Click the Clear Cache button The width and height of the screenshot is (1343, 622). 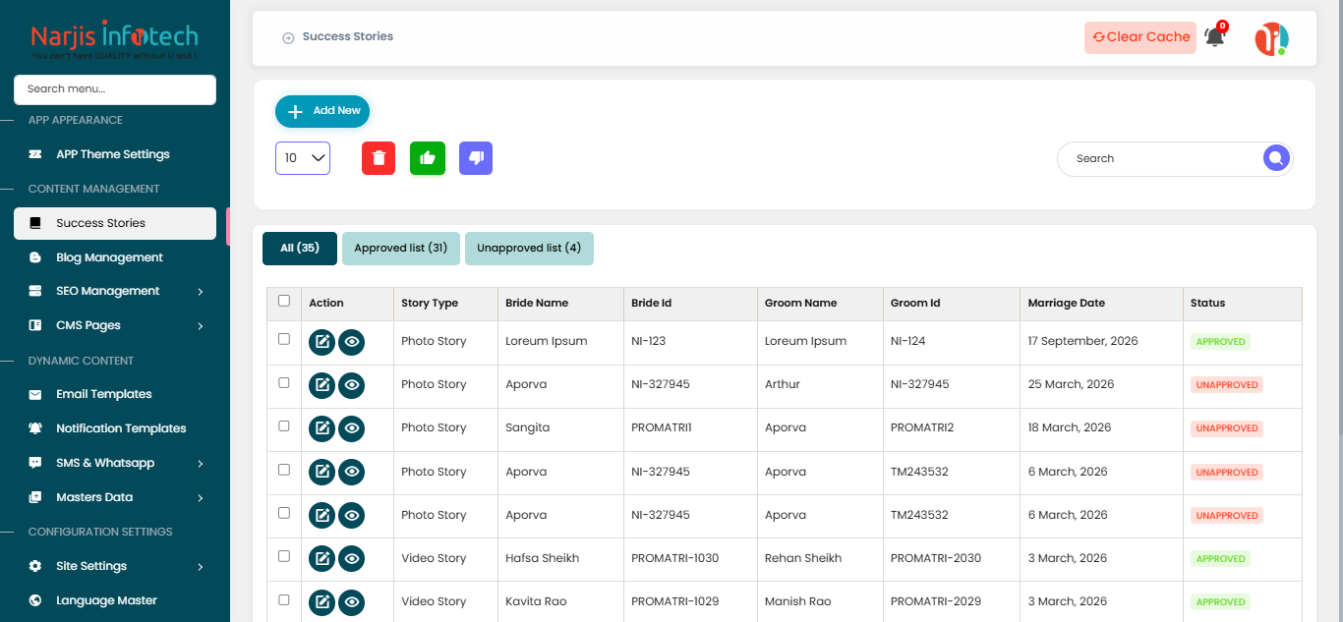1140,37
